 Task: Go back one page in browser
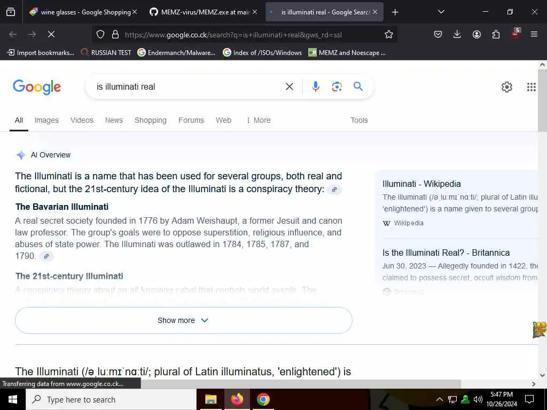click(13, 34)
